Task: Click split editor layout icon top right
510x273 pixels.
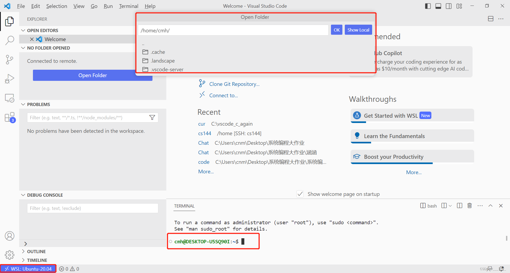Action: pyautogui.click(x=491, y=19)
